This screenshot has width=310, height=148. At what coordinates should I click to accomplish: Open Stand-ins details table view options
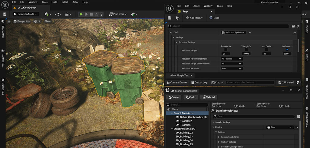coord(298,117)
